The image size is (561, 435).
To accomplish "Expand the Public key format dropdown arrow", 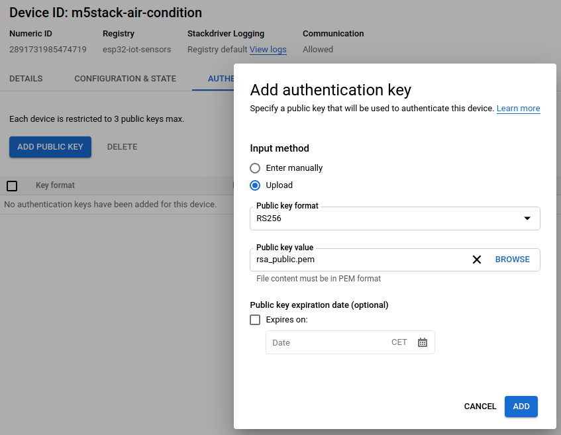I will (x=527, y=218).
